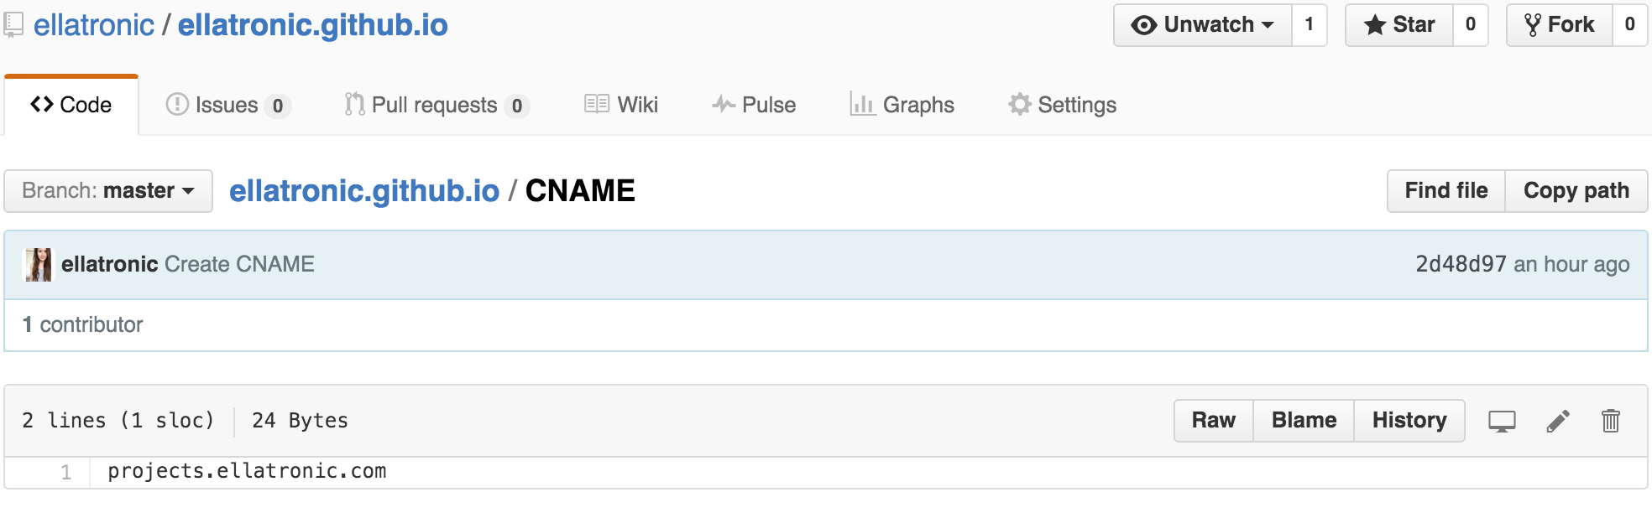Screen dimensions: 1652x518
Task: Open repository Settings tab
Action: 1062,105
